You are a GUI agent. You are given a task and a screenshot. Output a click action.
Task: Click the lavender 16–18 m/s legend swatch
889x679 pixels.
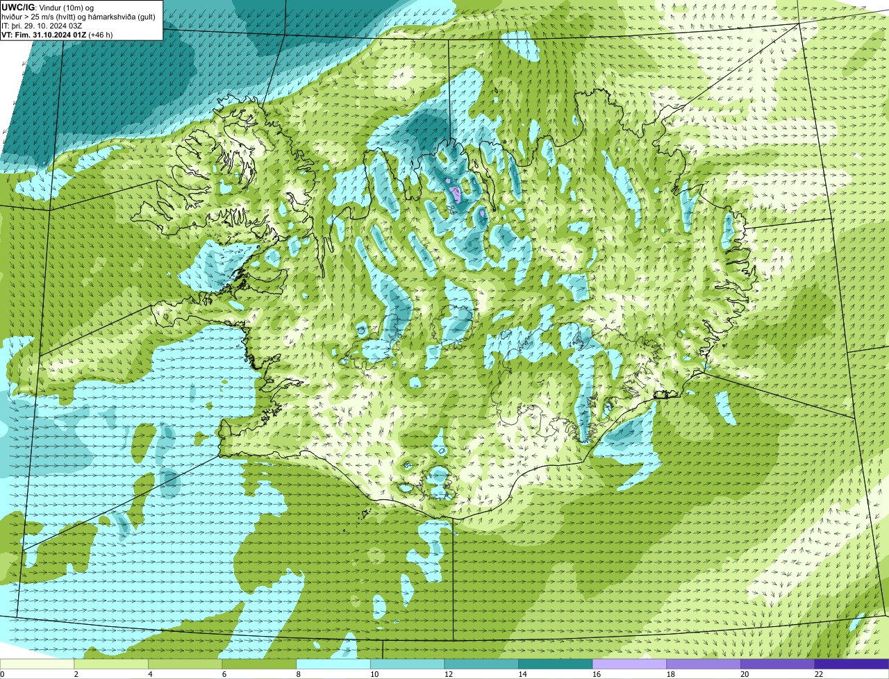pyautogui.click(x=629, y=664)
